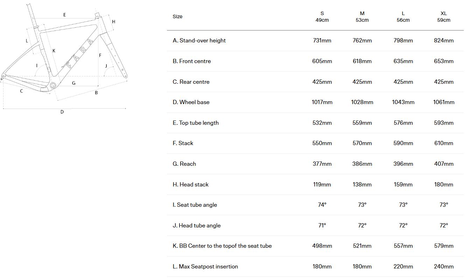Click the letter K inside the frame triangle

point(54,51)
